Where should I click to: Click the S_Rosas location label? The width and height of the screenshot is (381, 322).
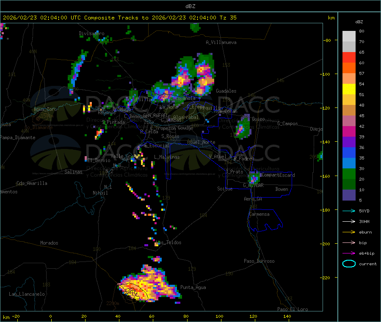click(170, 136)
